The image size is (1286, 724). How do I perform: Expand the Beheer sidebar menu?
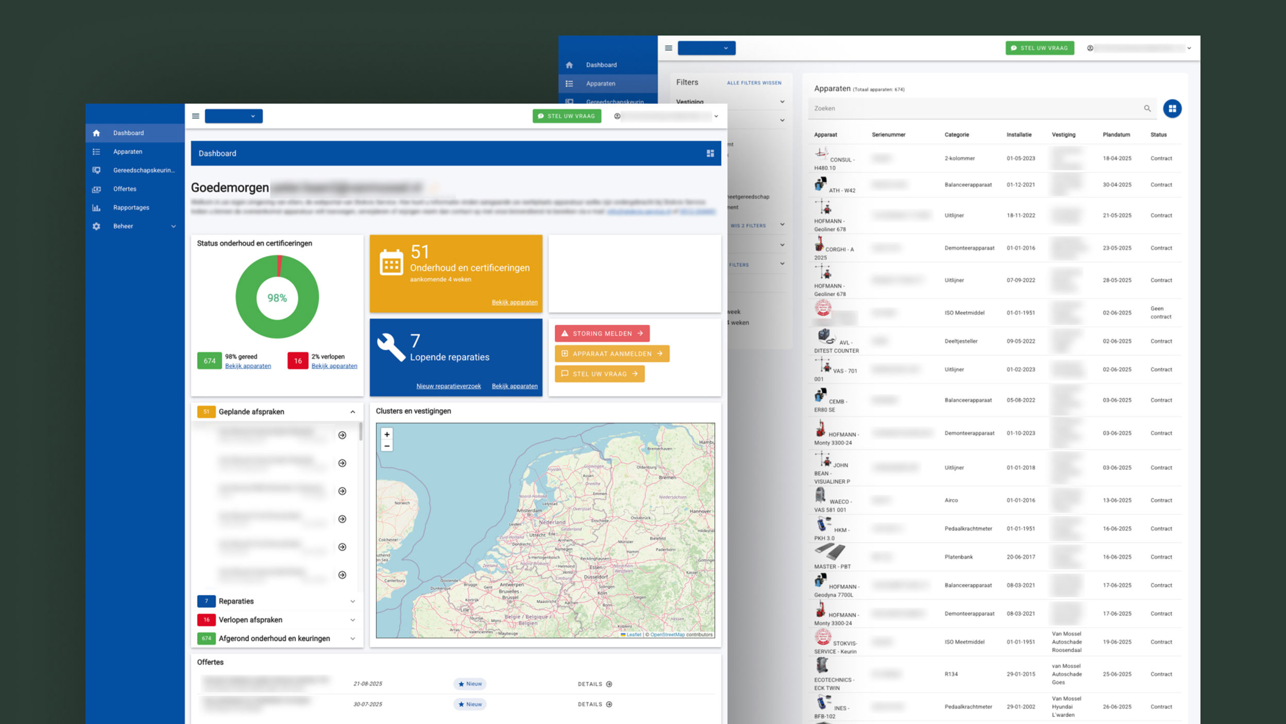(135, 226)
